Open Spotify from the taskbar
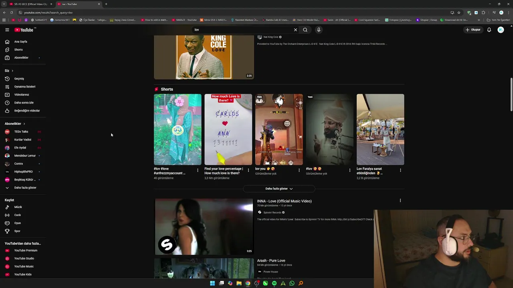513x288 pixels. coord(274,283)
